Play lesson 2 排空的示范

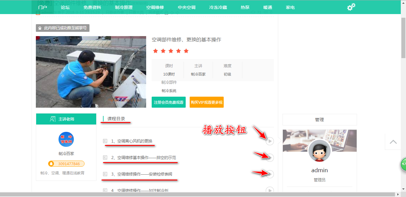tap(270, 158)
